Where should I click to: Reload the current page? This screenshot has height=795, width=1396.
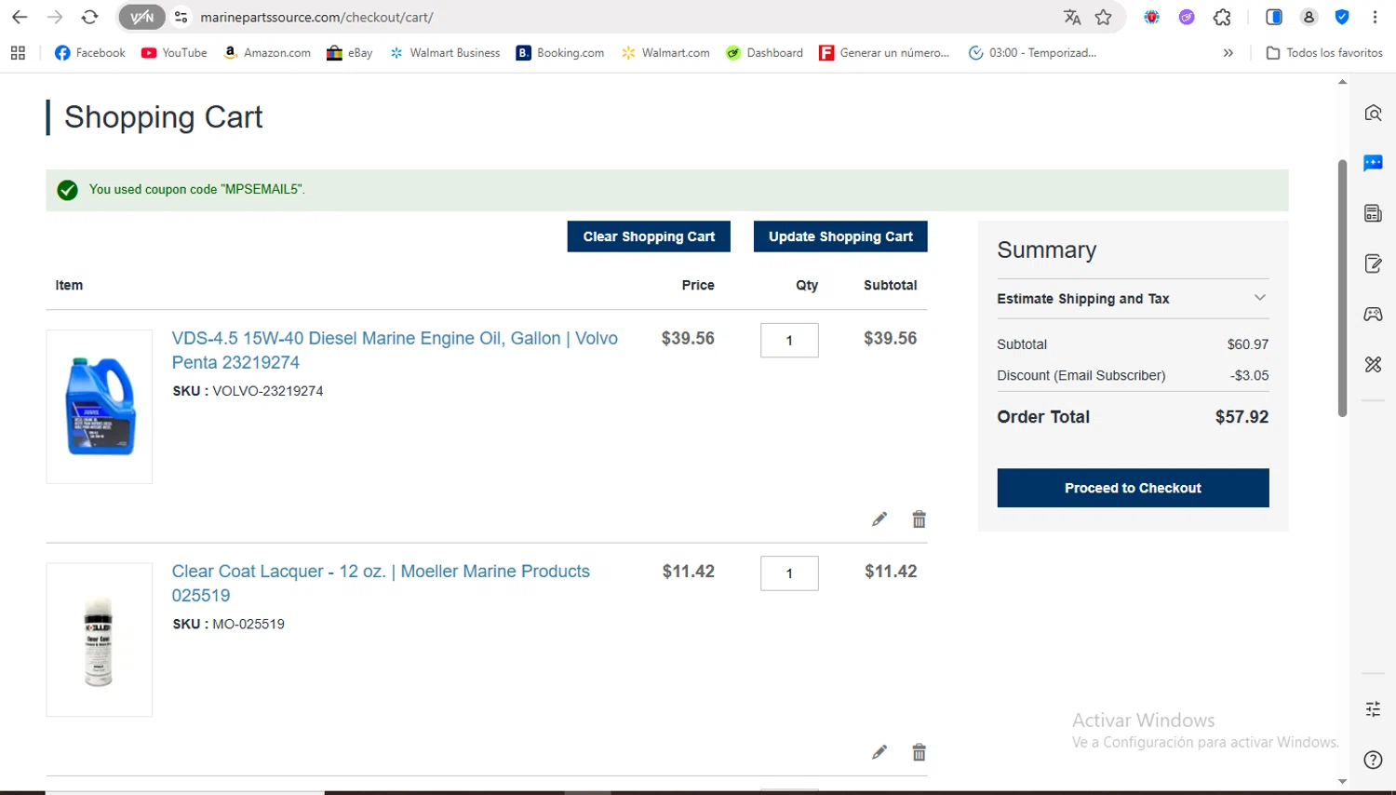click(x=89, y=18)
